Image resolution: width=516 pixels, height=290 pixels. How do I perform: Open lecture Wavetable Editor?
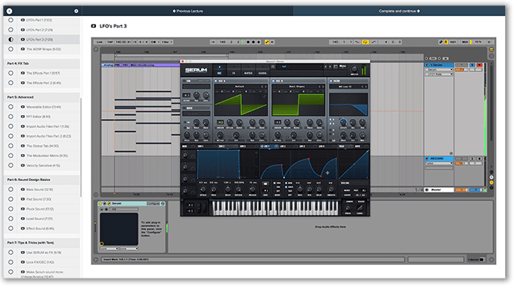point(44,107)
